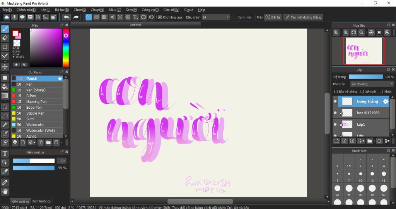Select the G Pen brush
396x209 pixels.
(x=37, y=96)
